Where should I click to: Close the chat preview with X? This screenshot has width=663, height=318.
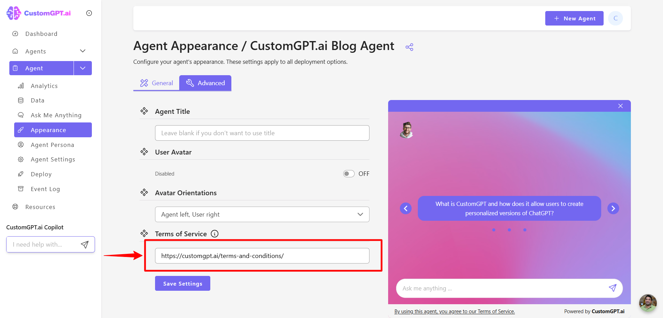coord(621,106)
